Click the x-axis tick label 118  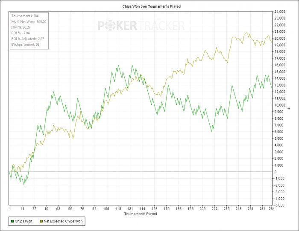tap(118, 209)
